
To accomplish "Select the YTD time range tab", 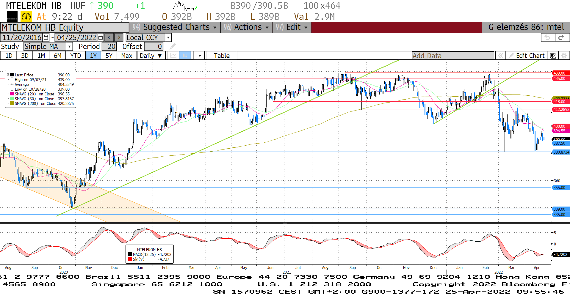I will click(x=76, y=56).
